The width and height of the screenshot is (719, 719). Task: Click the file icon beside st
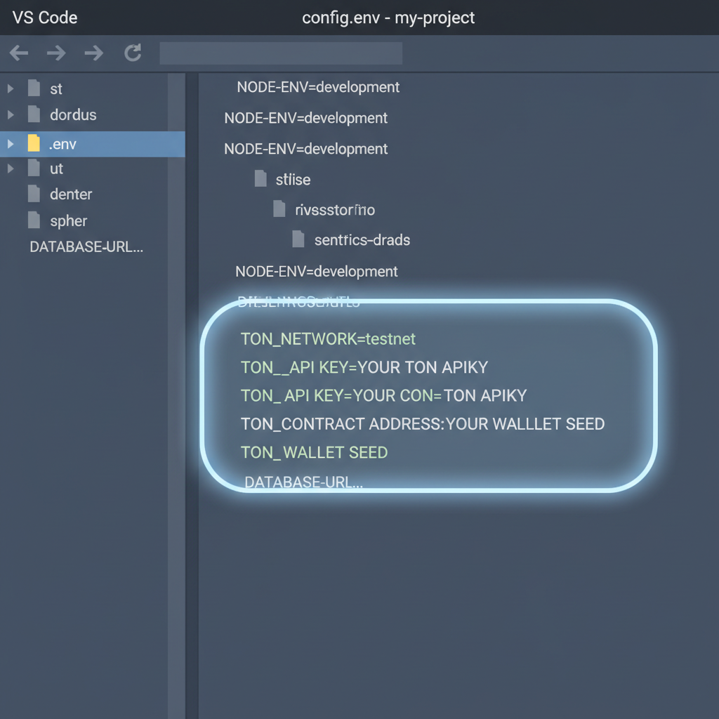[34, 88]
